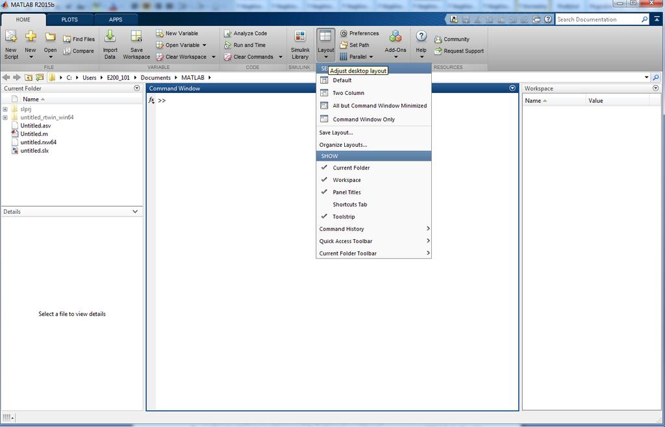Open the Clear Commands dropdown arrow
665x427 pixels.
pyautogui.click(x=281, y=57)
